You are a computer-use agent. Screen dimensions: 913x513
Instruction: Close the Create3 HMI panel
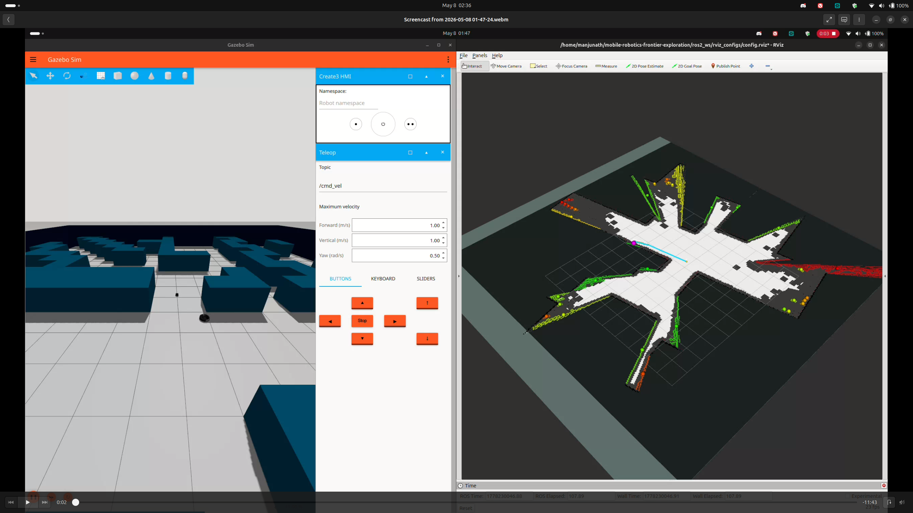click(443, 76)
